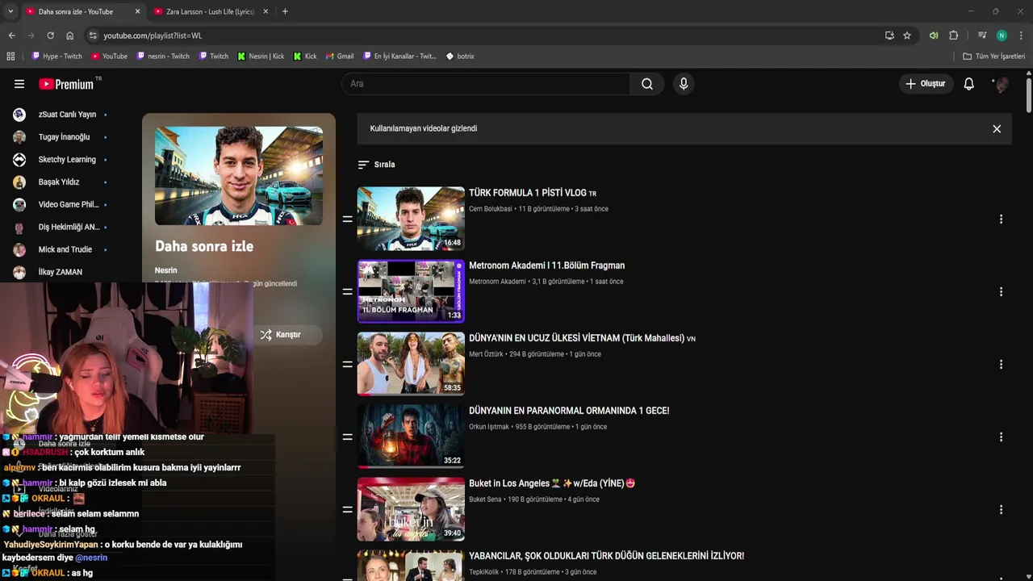Click the address bar URL
Screen dimensions: 1033x581
point(153,36)
